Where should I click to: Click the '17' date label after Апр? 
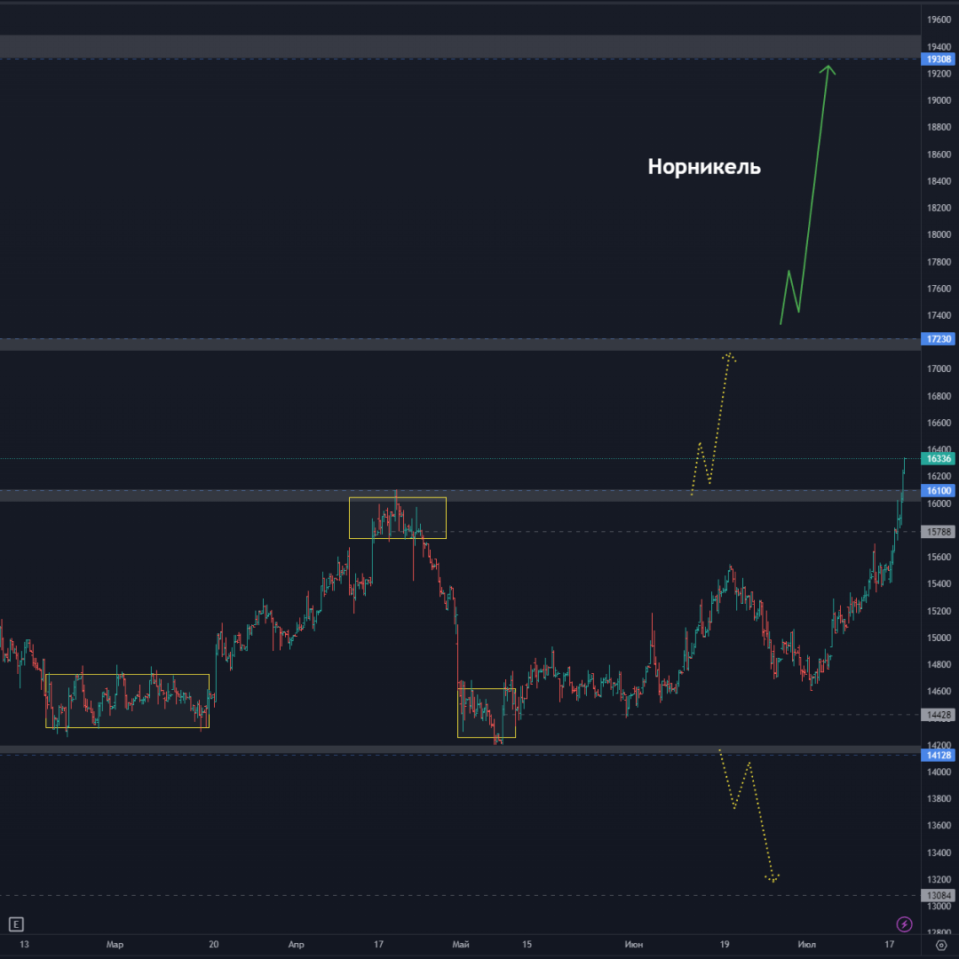378,944
